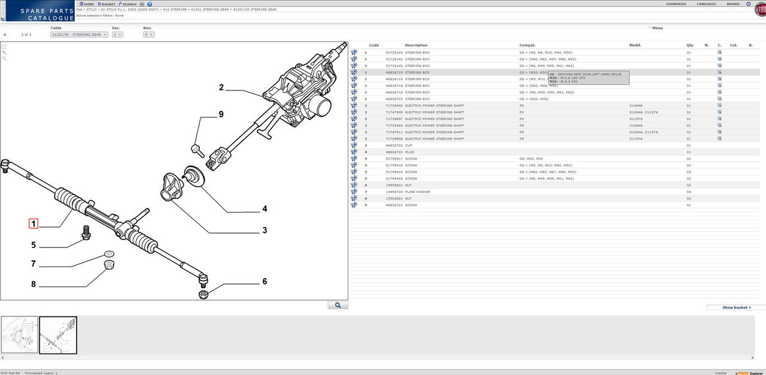Add steering box 46826720 to basket
The width and height of the screenshot is (766, 375).
tap(354, 99)
